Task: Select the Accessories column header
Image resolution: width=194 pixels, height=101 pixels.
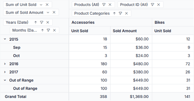Action: click(110, 22)
